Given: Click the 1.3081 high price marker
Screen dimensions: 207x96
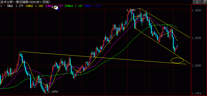Looking at the screenshot, I should pyautogui.click(x=131, y=10).
